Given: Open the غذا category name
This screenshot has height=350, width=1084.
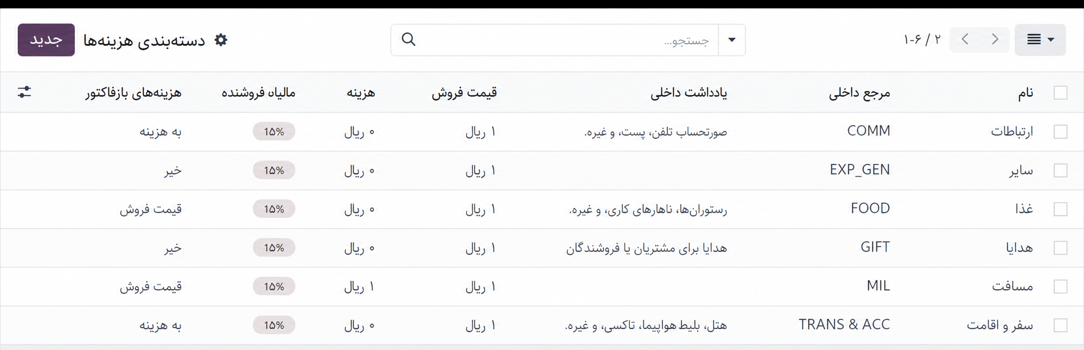Looking at the screenshot, I should point(1024,209).
